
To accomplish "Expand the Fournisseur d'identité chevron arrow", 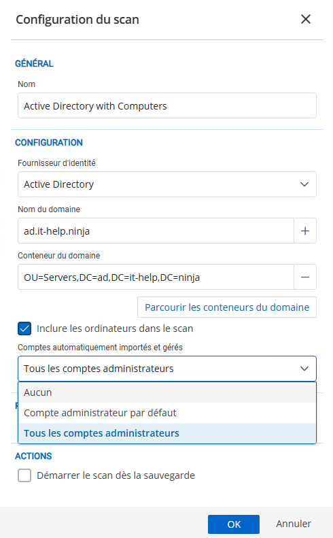I will 304,184.
